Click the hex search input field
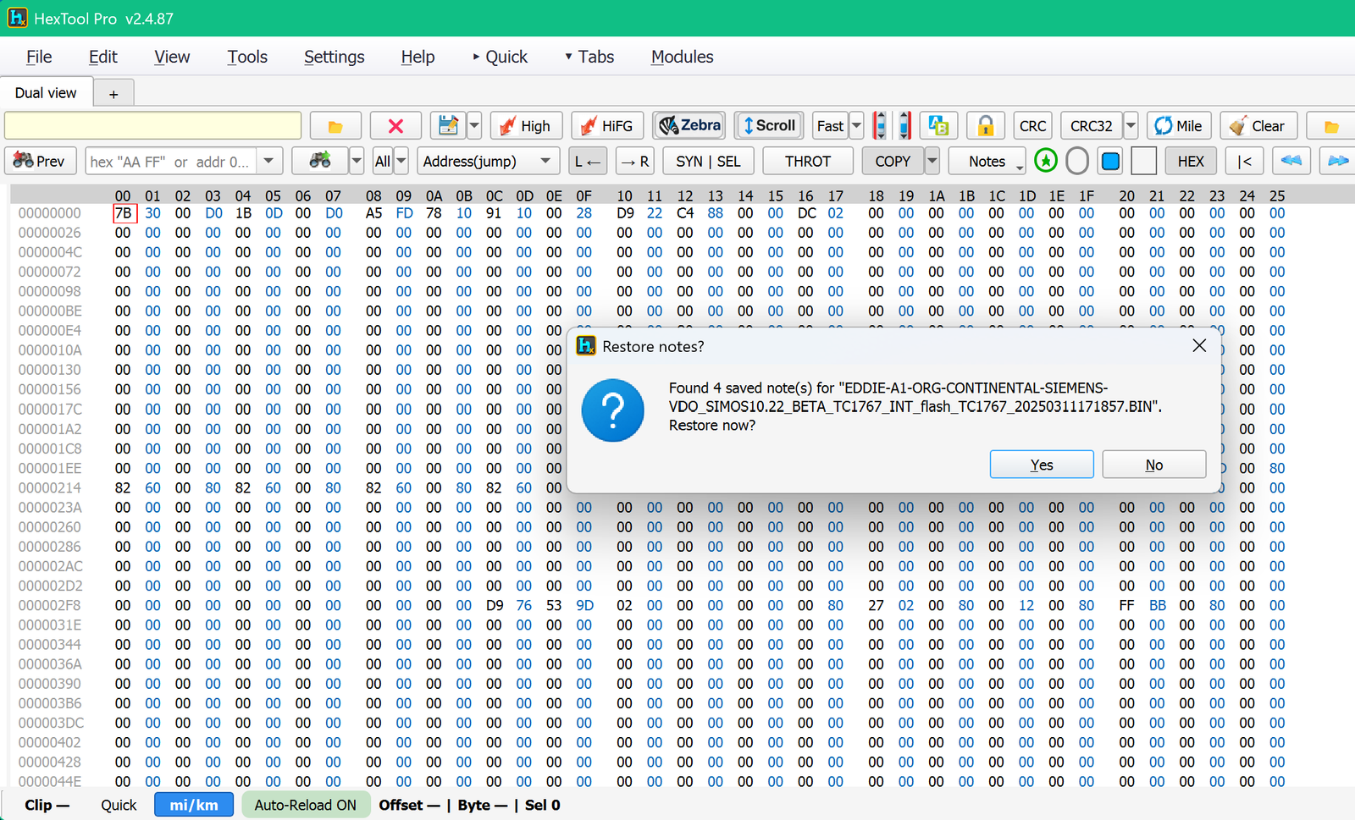The width and height of the screenshot is (1355, 820). (x=172, y=161)
